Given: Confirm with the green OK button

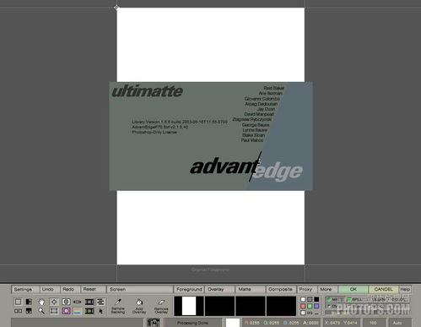Looking at the screenshot, I should click(x=354, y=289).
